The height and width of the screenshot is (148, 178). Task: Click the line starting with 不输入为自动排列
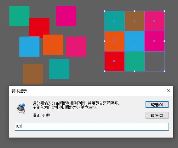tap(65, 107)
